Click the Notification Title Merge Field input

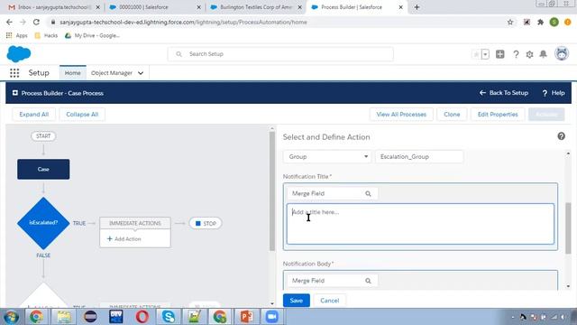333,193
